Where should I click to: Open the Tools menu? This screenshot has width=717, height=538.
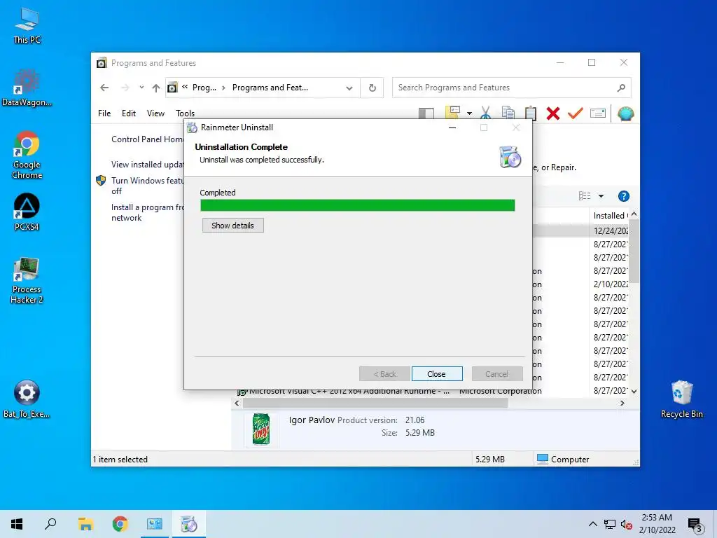tap(185, 113)
